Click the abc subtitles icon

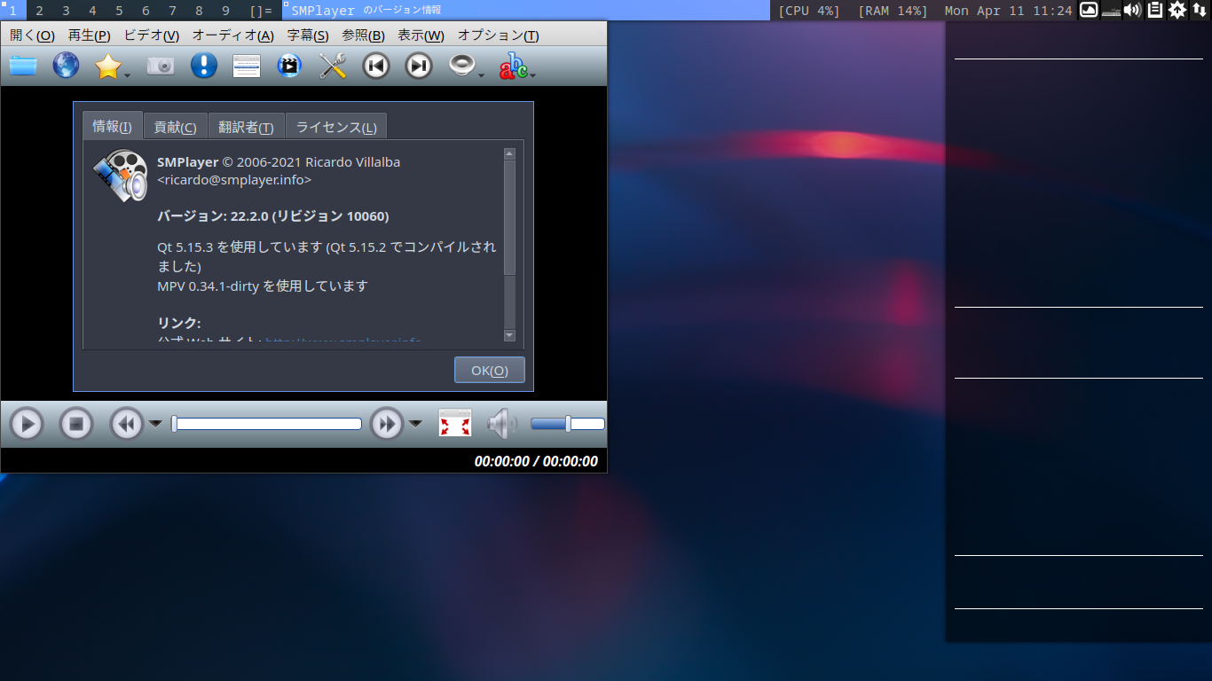pos(513,66)
